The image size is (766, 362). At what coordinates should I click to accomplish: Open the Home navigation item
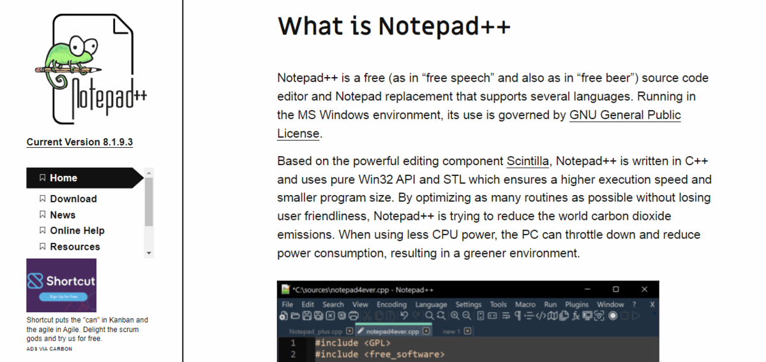tap(85, 178)
